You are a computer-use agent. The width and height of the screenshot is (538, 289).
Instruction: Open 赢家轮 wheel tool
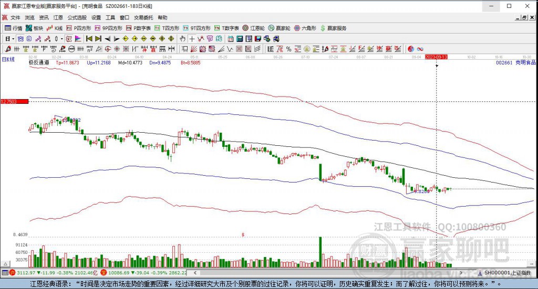[x=280, y=28]
